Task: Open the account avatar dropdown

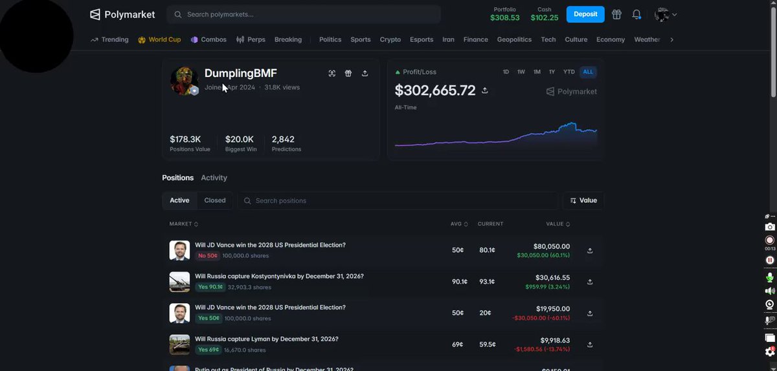Action: coord(666,14)
